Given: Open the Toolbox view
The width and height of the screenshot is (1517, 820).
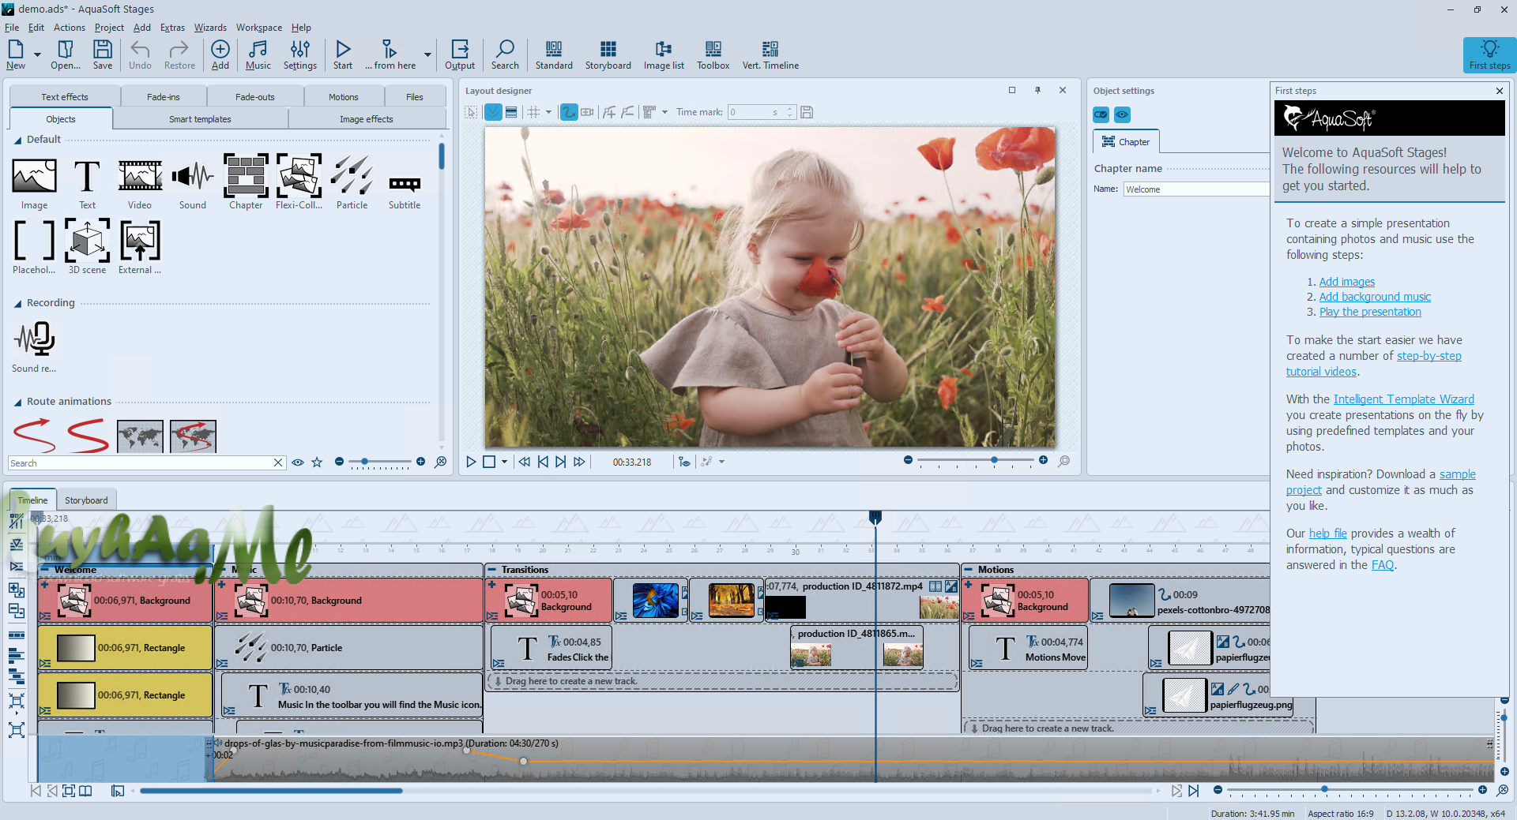Looking at the screenshot, I should (713, 54).
